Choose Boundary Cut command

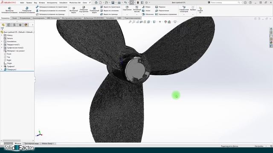point(109,14)
